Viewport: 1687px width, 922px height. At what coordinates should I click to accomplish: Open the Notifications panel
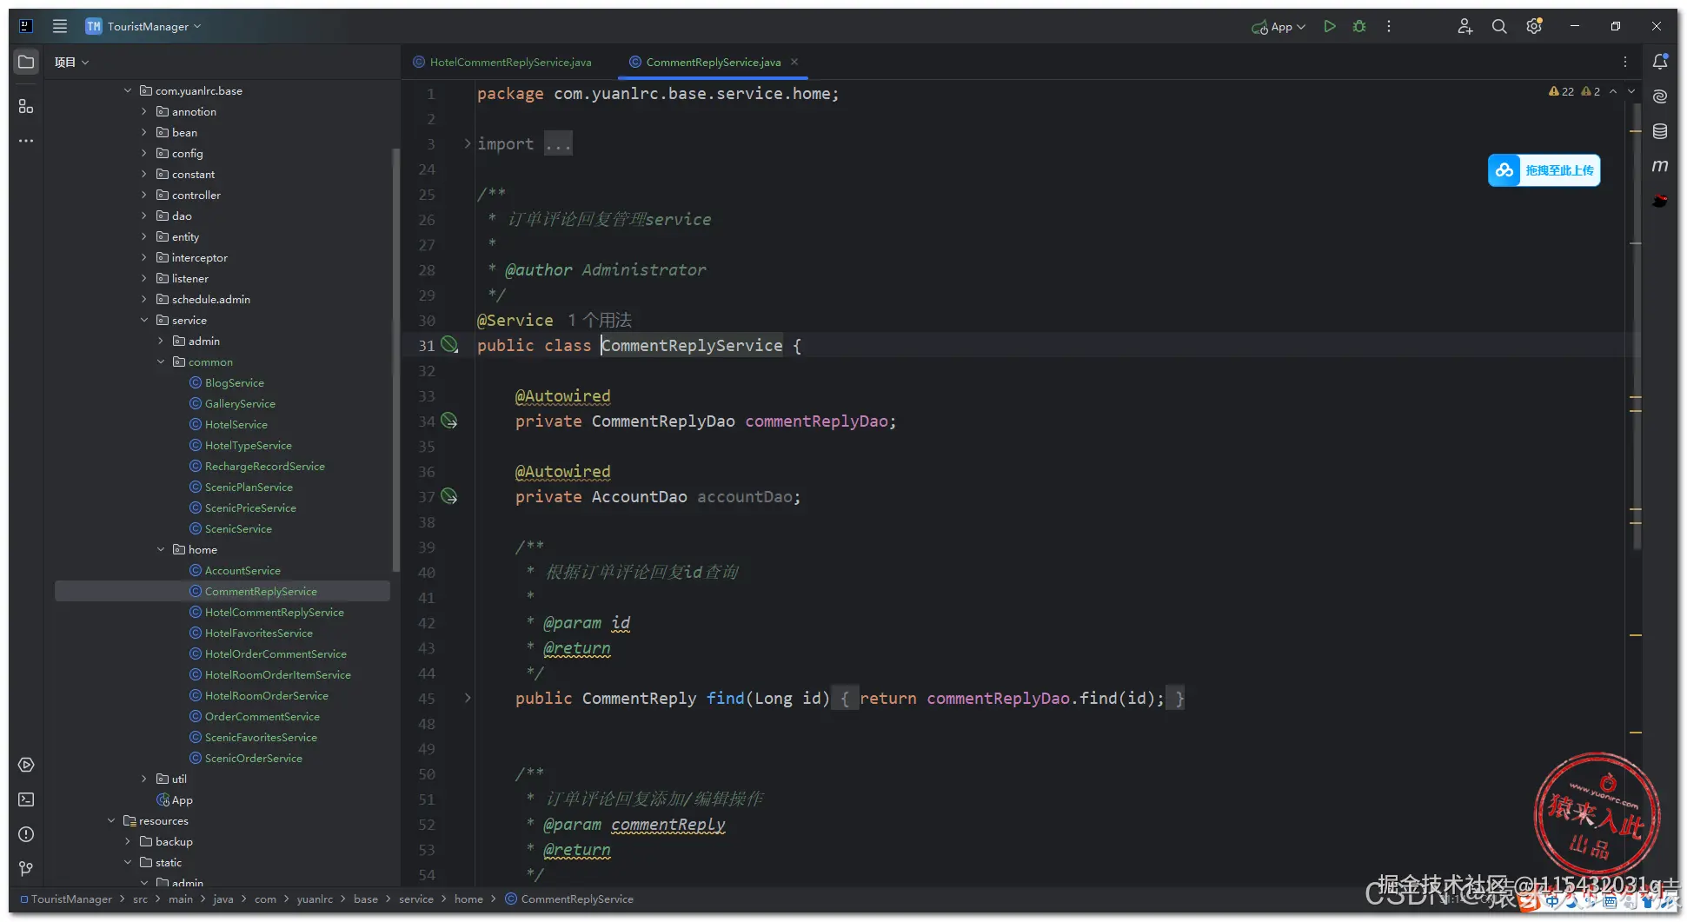point(1660,62)
